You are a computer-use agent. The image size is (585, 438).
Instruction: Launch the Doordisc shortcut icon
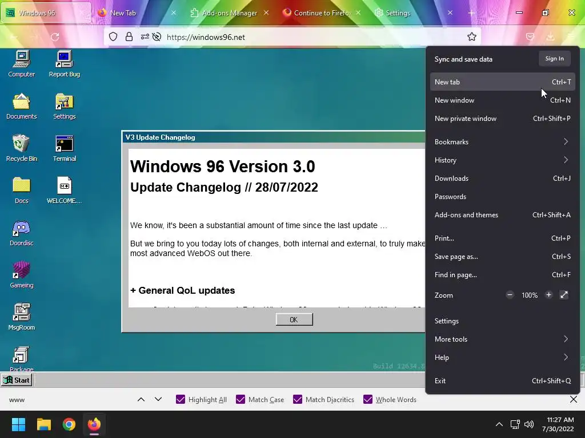tap(22, 233)
